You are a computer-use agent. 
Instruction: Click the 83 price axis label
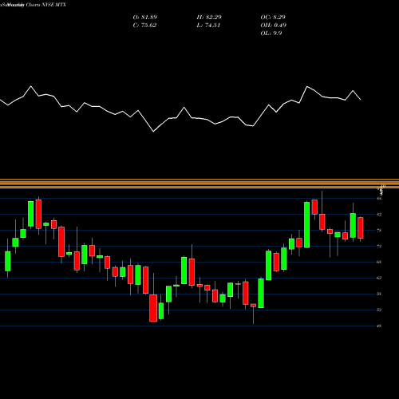click(x=379, y=215)
